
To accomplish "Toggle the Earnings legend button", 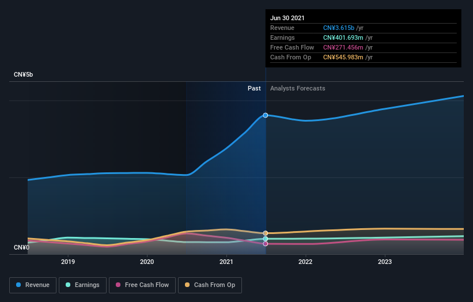I will click(82, 285).
